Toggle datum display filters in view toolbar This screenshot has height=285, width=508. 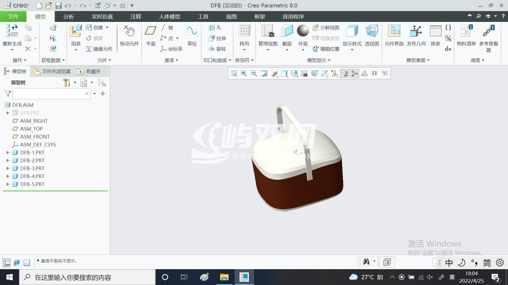pos(334,73)
